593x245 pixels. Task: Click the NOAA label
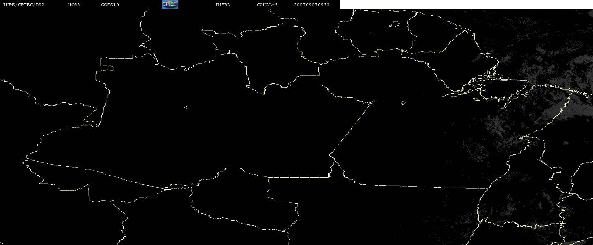74,5
